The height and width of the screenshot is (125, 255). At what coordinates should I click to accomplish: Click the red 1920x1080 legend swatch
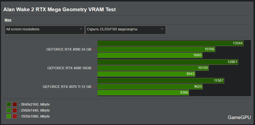click(15, 116)
